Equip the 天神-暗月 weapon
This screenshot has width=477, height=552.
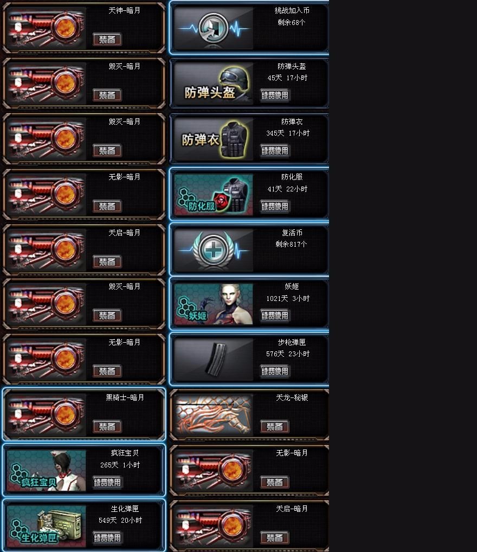coord(107,40)
